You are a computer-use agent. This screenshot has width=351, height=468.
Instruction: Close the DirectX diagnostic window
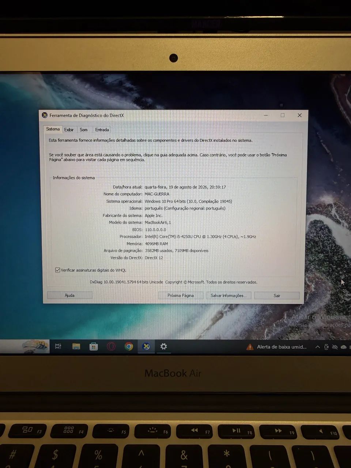tap(299, 115)
